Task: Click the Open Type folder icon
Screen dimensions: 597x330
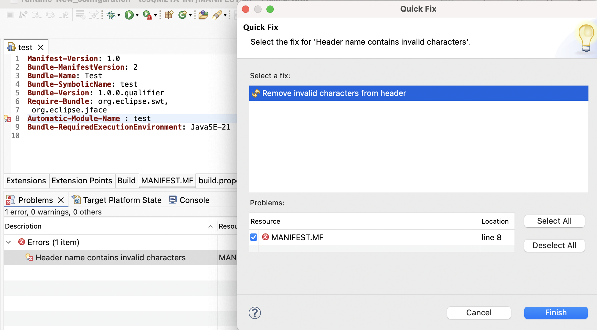Action: (x=203, y=15)
